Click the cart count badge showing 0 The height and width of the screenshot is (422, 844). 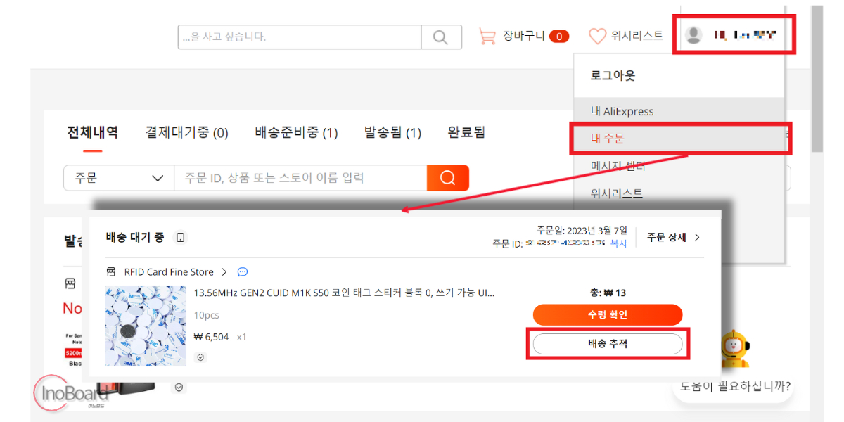pos(559,37)
